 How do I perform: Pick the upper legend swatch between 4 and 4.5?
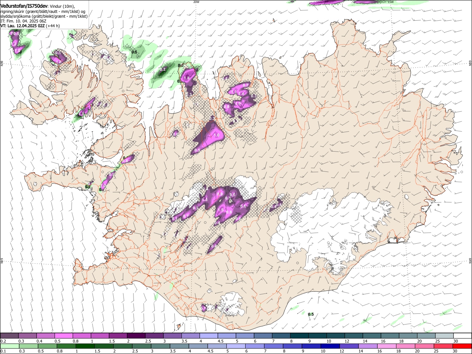click(x=208, y=336)
